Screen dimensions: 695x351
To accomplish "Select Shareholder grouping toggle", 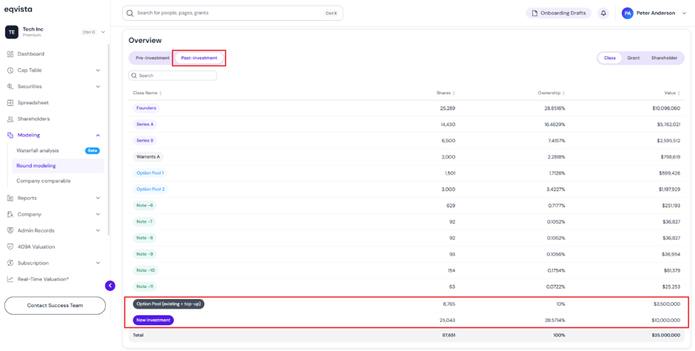I will (x=664, y=58).
